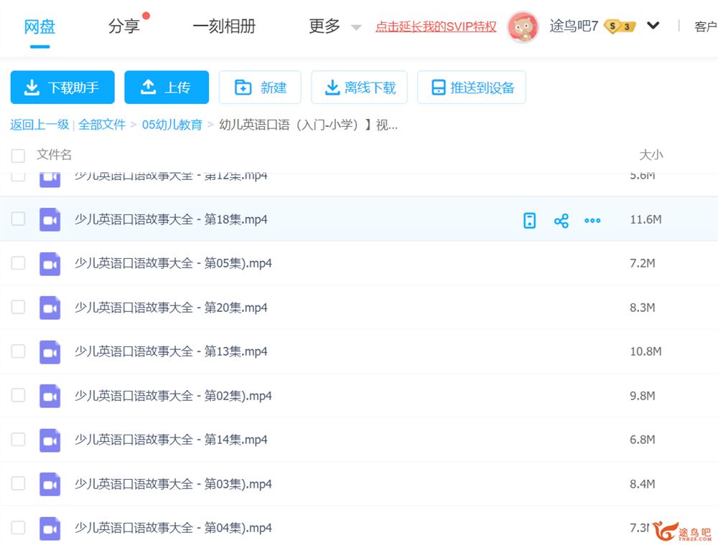718x545 pixels.
Task: Click the 下载助手 button
Action: [62, 87]
